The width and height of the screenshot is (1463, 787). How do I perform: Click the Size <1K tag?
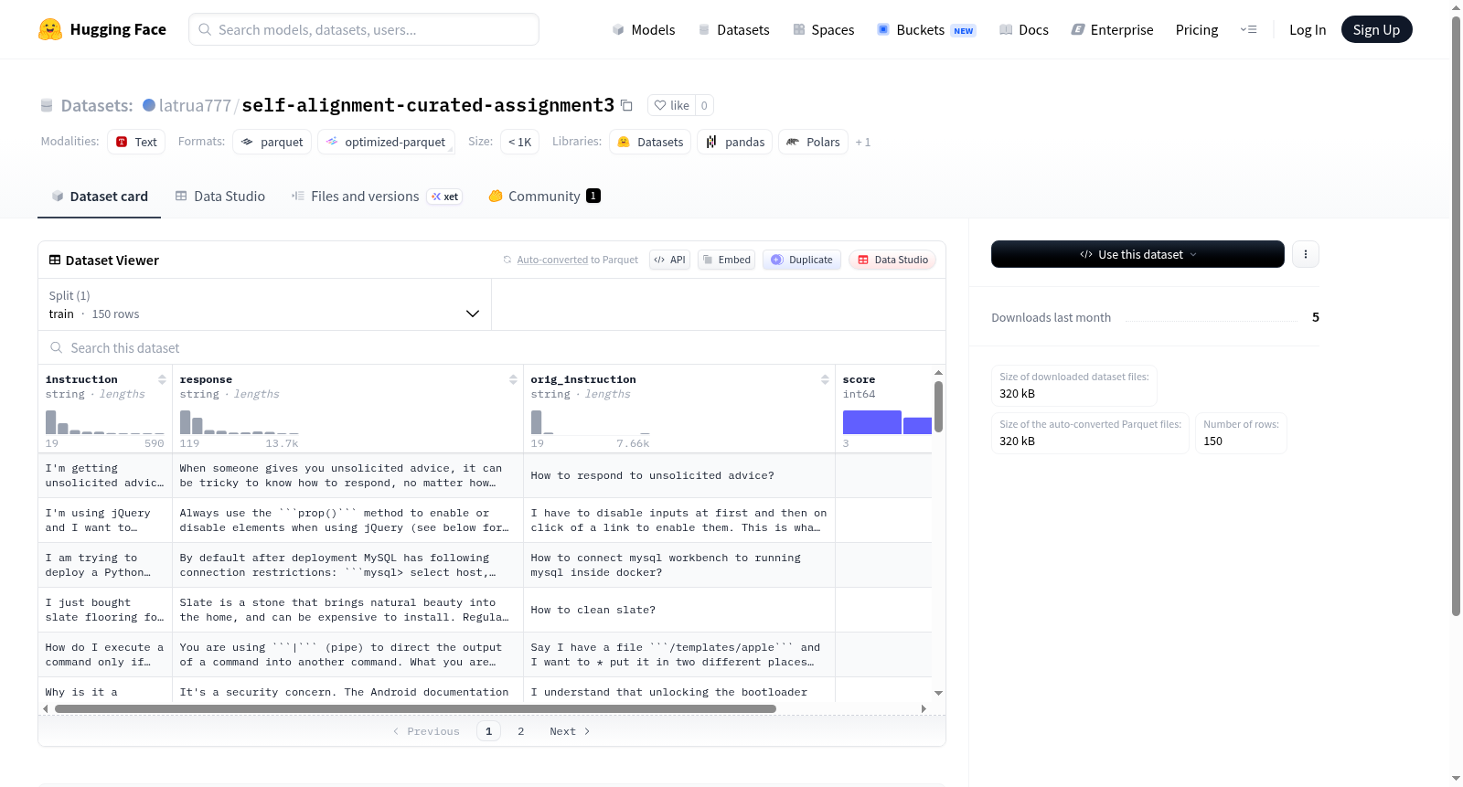point(519,142)
